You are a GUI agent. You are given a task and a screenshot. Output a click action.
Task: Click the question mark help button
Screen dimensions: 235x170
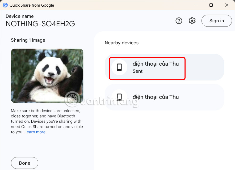[x=179, y=20]
